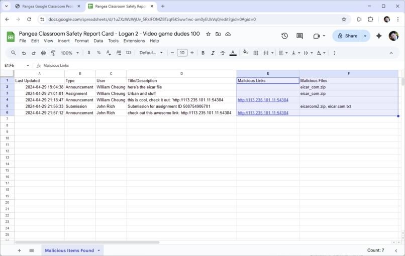Show all sheets list
Image resolution: width=405 pixels, height=256 pixels.
click(x=32, y=250)
